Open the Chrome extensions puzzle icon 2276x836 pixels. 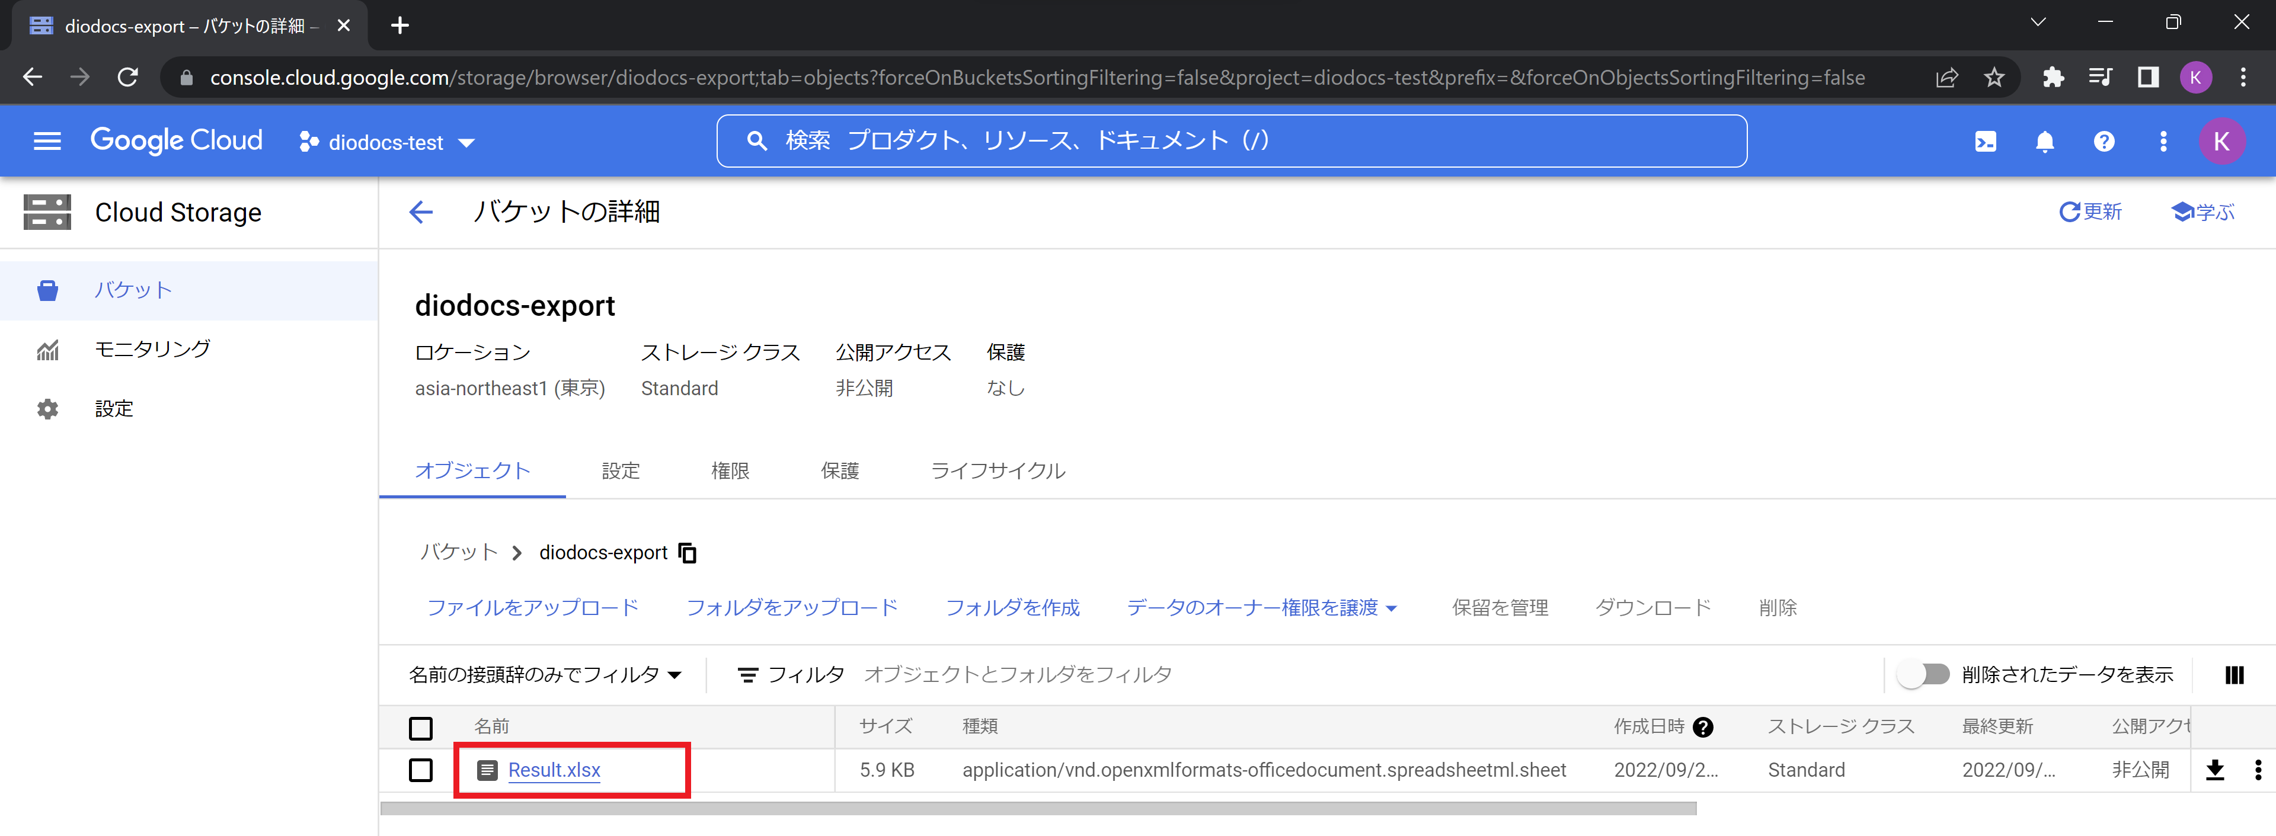coord(2053,78)
